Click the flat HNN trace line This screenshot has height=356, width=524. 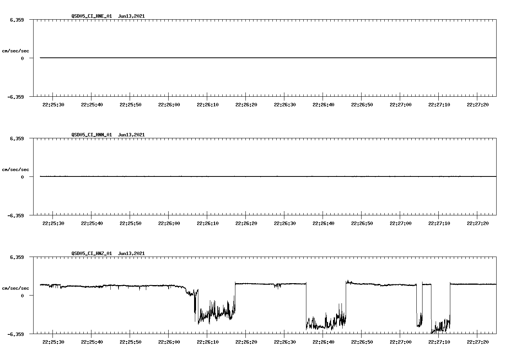tap(268, 176)
